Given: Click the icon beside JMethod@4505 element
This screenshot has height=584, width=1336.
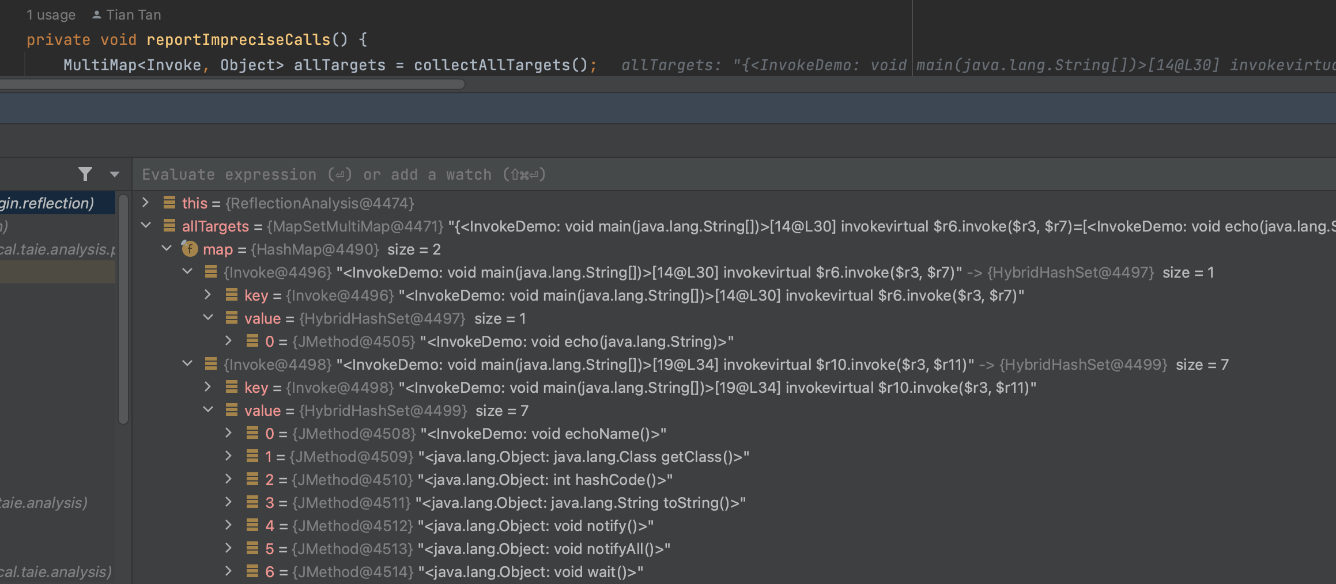Looking at the screenshot, I should pyautogui.click(x=252, y=340).
